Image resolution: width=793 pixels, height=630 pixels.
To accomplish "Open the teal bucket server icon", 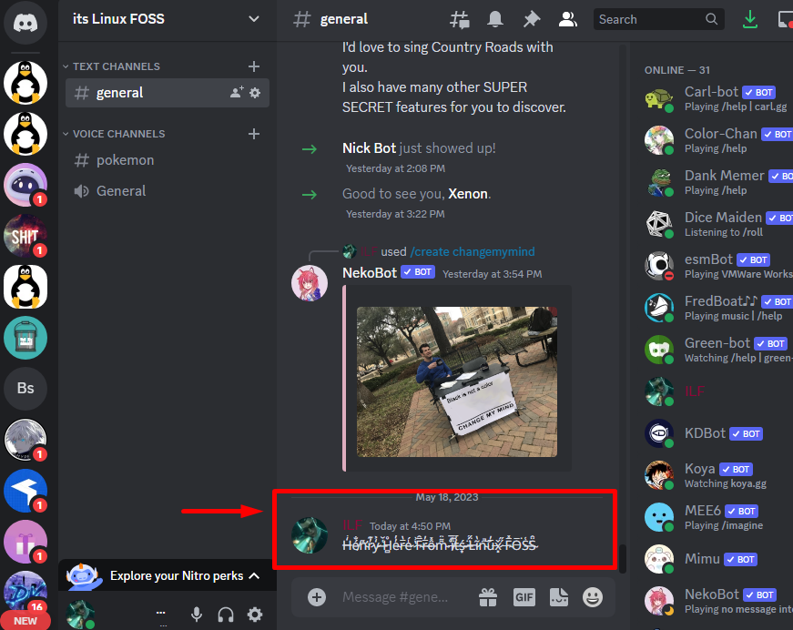I will (x=25, y=337).
